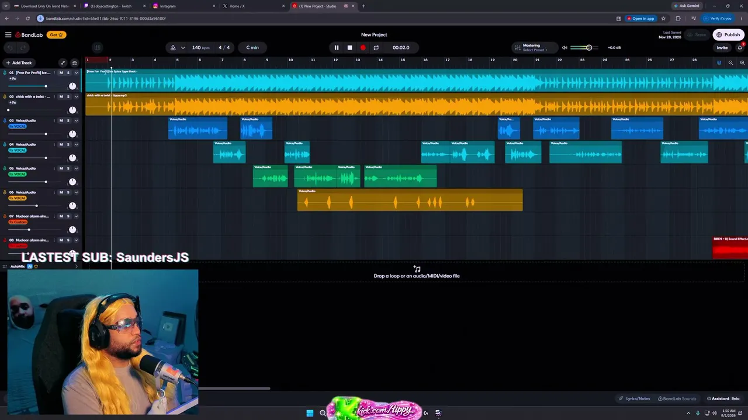Open the notifications bell
The height and width of the screenshot is (420, 748).
[740, 48]
